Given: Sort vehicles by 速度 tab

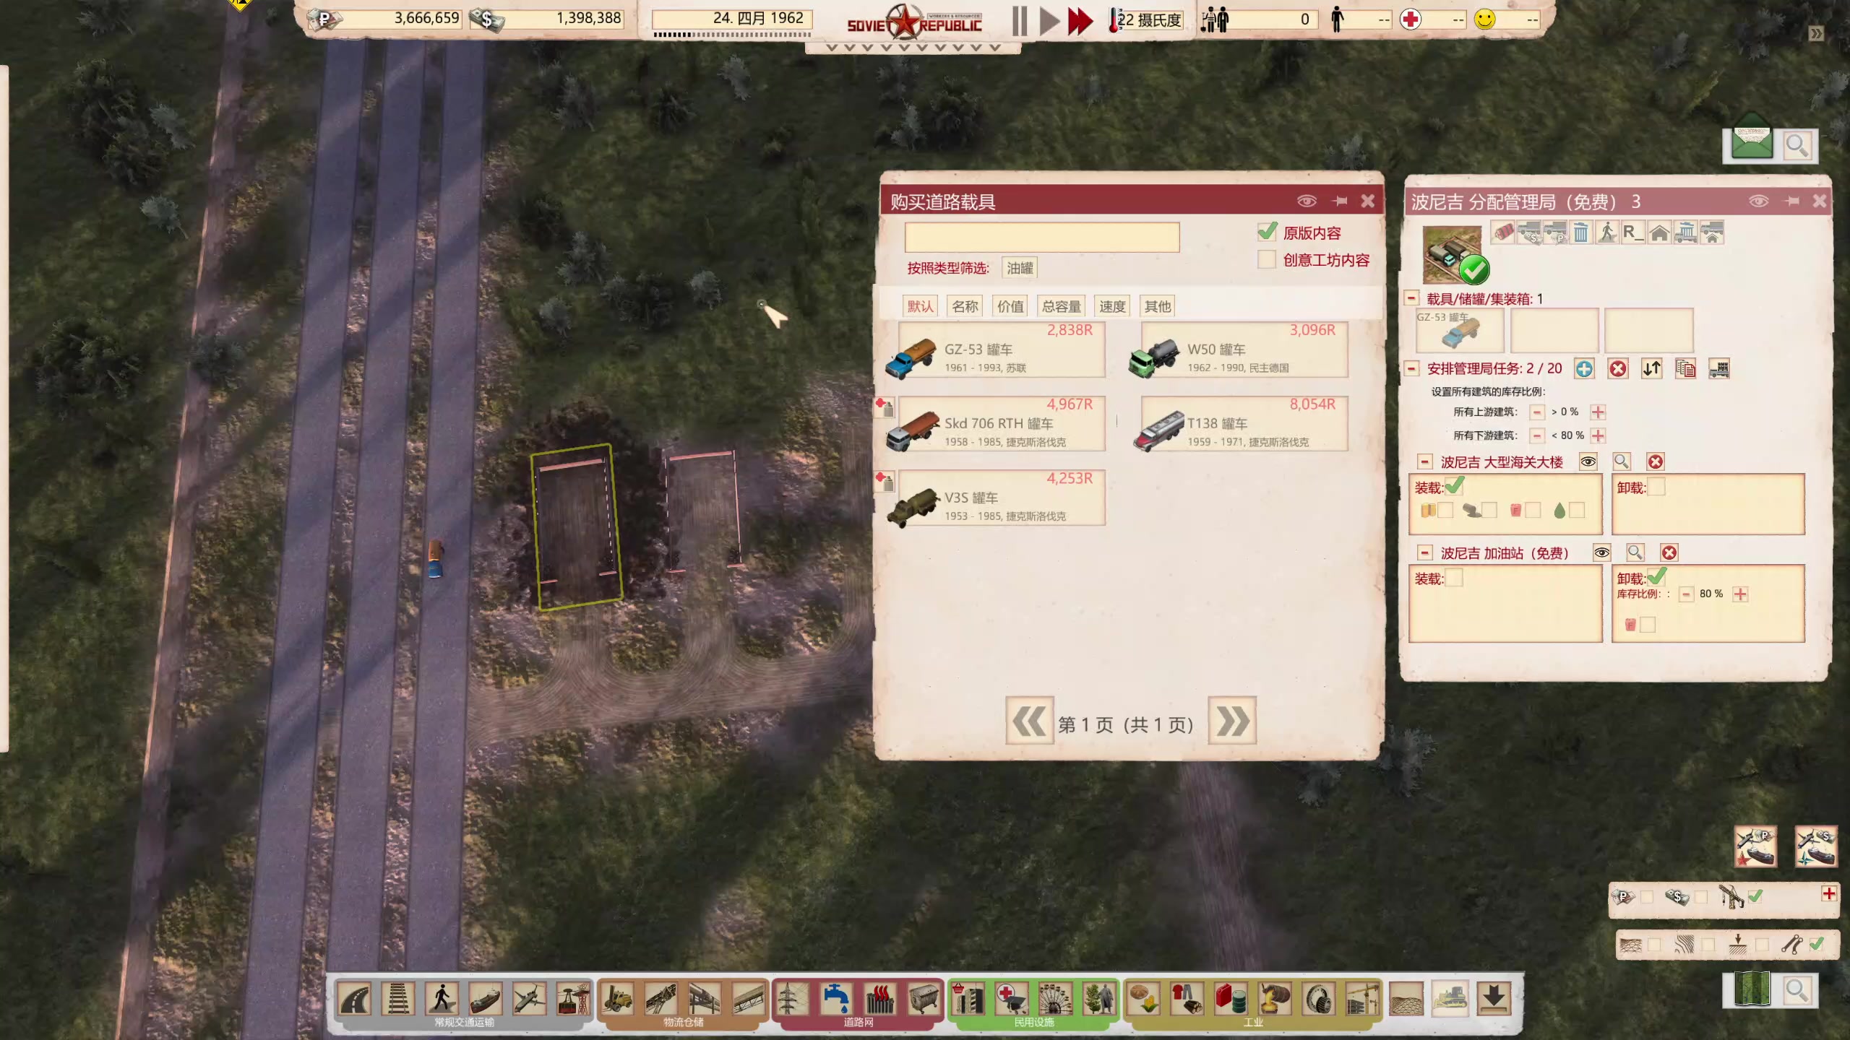Looking at the screenshot, I should tap(1112, 306).
